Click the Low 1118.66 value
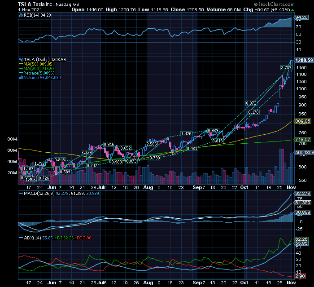The height and width of the screenshot is (287, 314). tap(153, 9)
